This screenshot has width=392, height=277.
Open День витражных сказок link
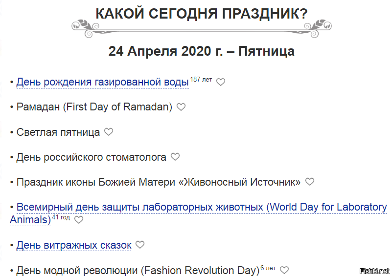[x=74, y=245]
